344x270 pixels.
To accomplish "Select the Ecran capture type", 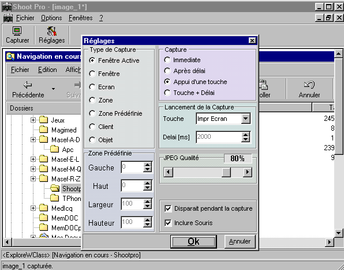I will pos(92,87).
